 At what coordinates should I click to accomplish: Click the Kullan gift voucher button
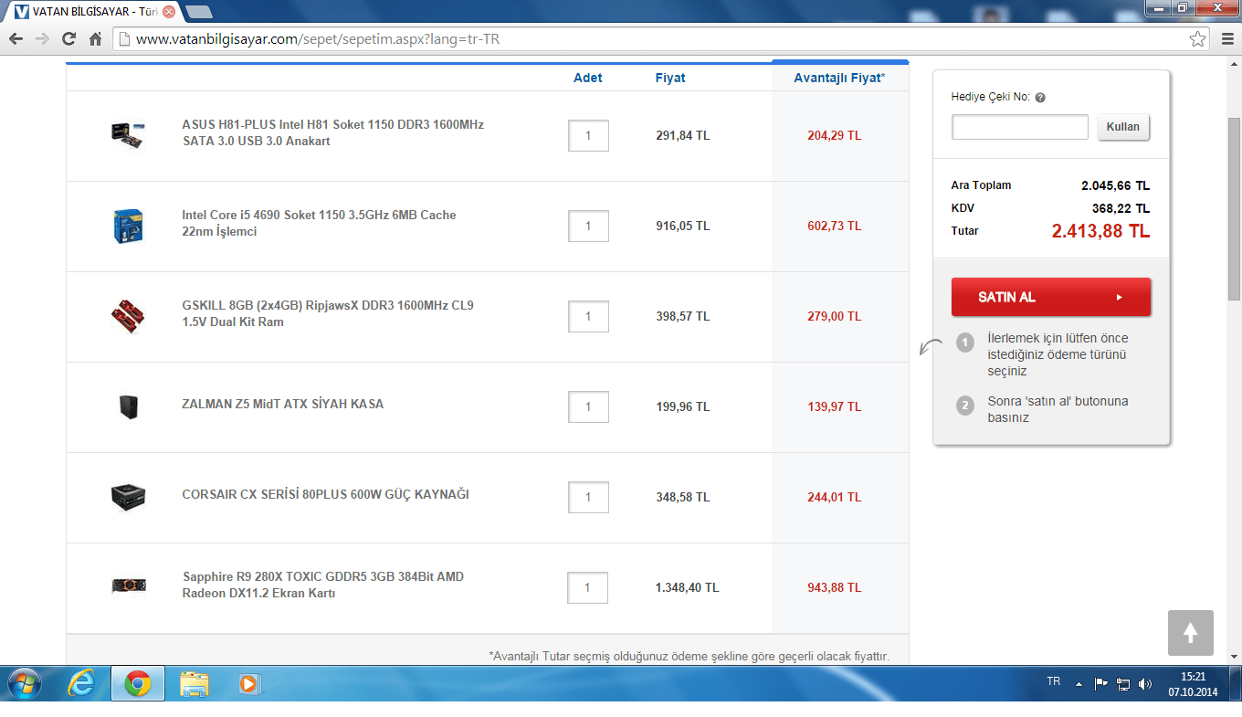[x=1123, y=127]
